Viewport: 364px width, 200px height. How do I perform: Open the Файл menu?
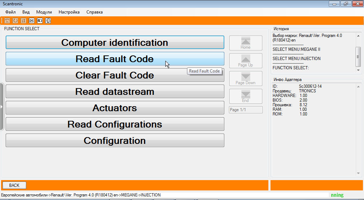coord(11,12)
